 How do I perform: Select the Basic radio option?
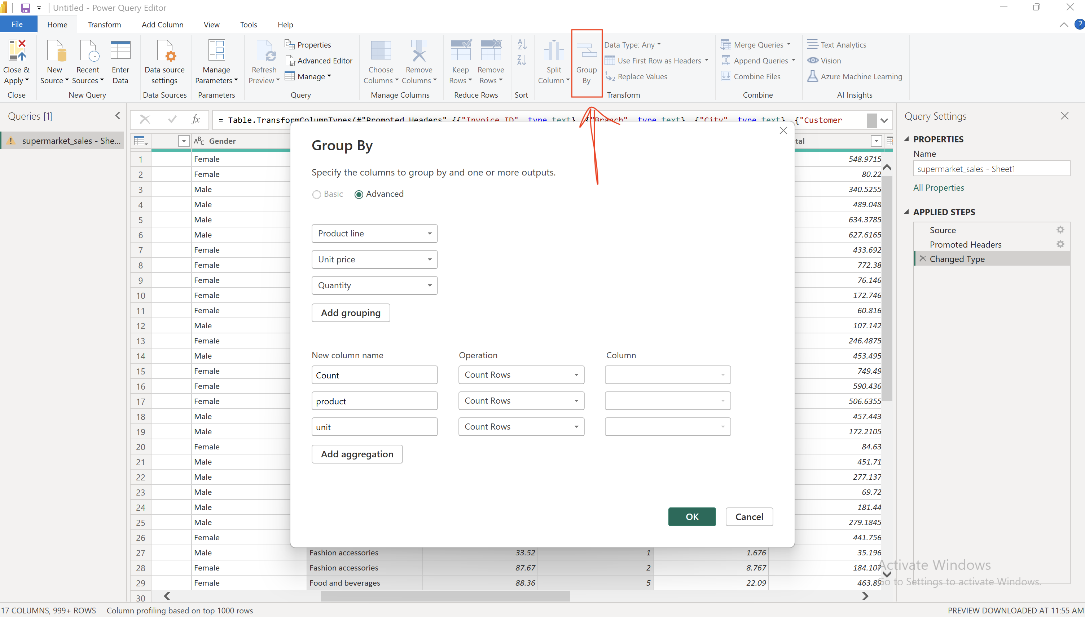point(316,194)
